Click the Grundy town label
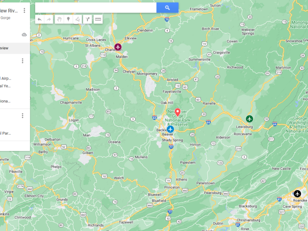Image resolution: width=308 pixels, height=231 pixels. click(62, 199)
